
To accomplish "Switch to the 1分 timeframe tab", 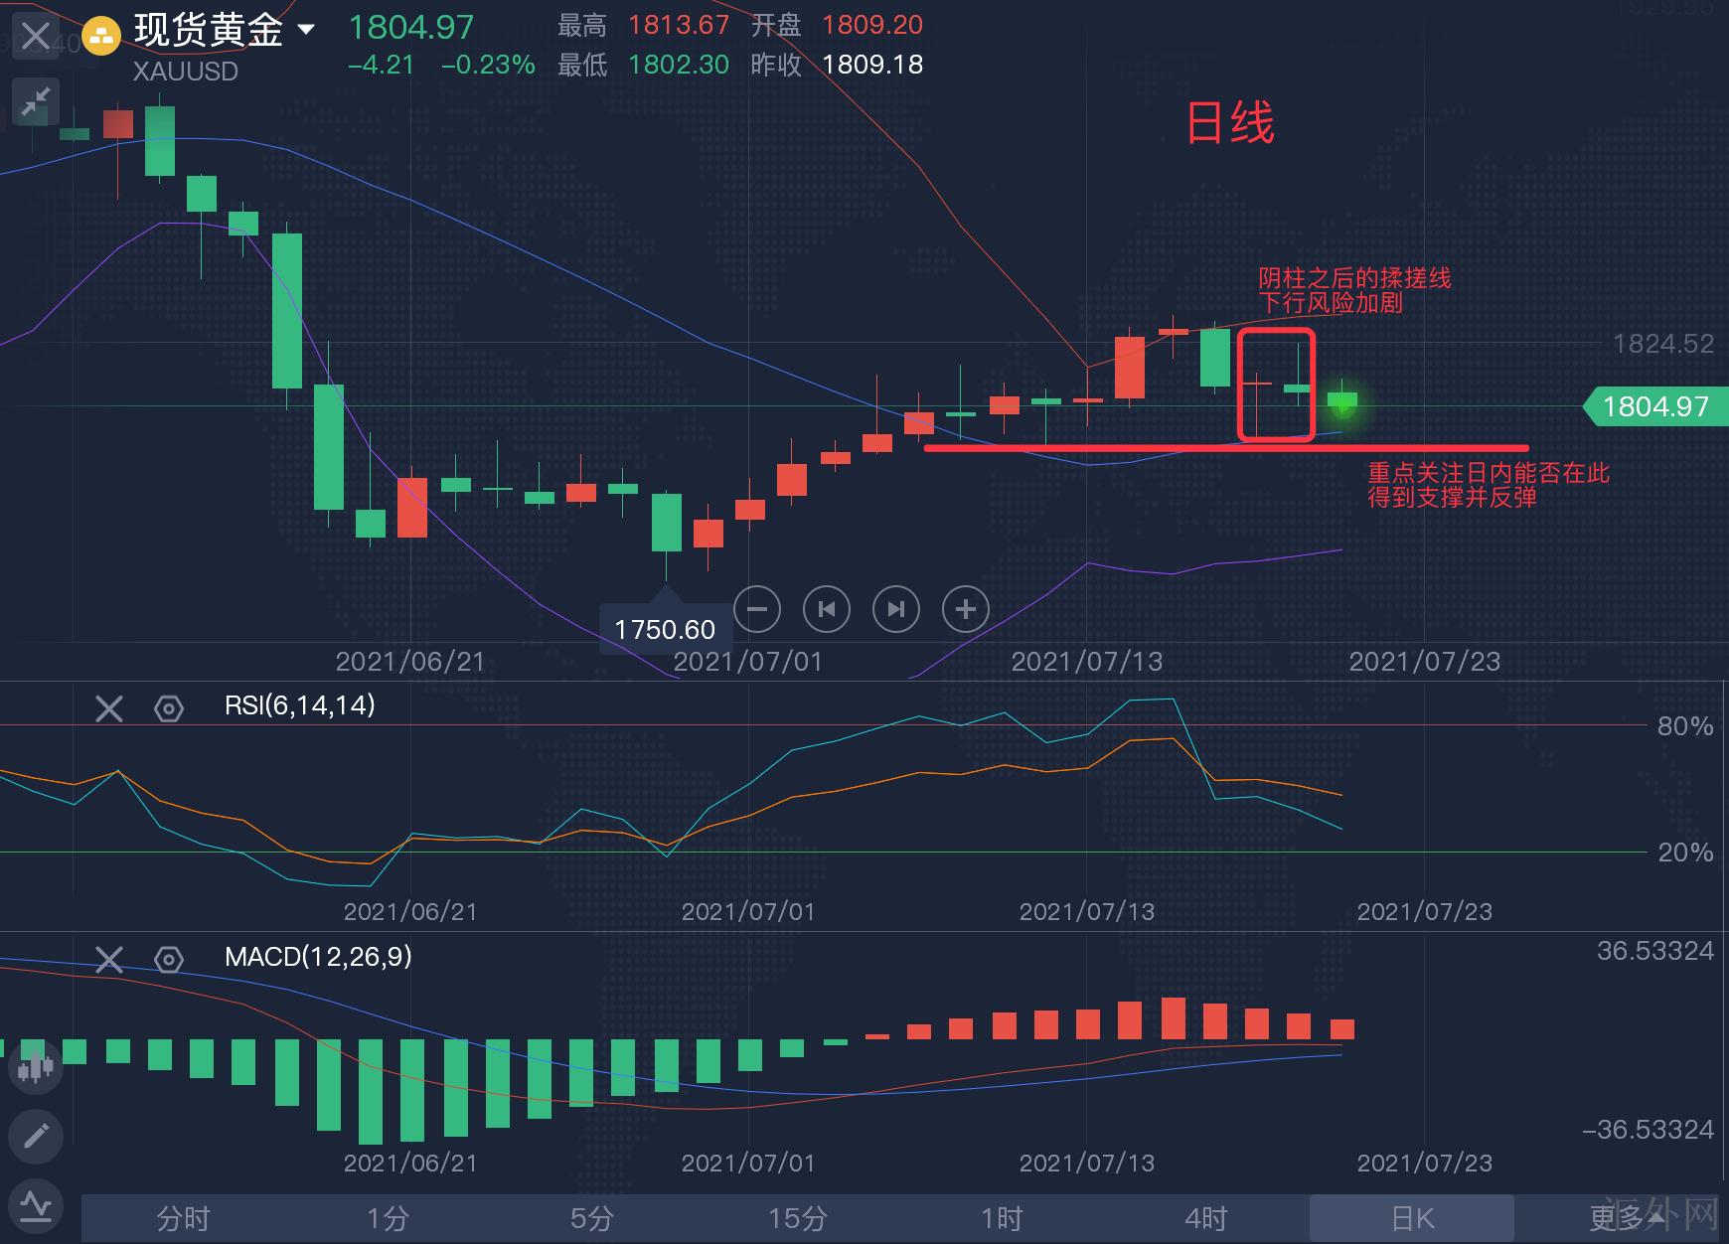I will 389,1218.
